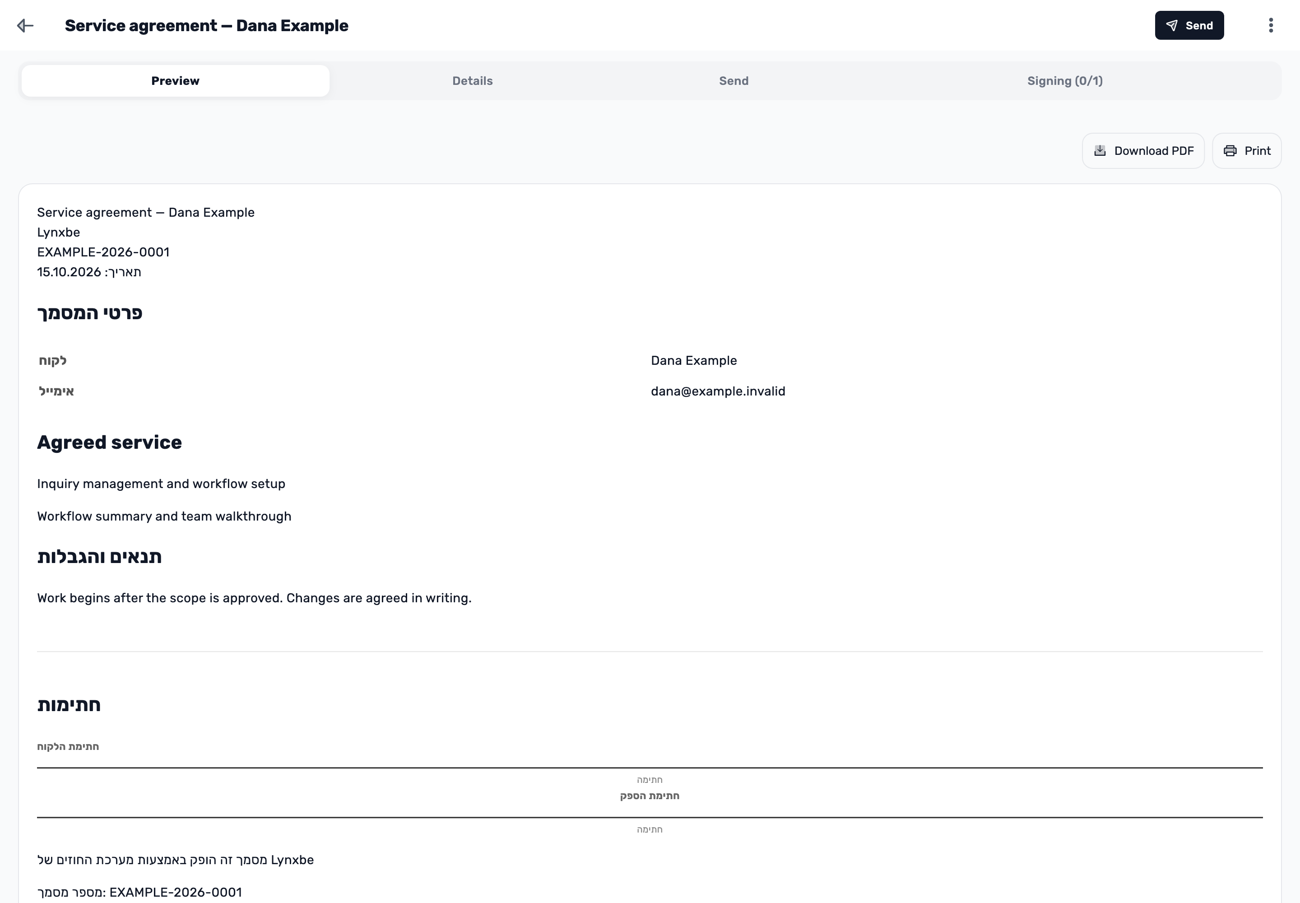Go back using the left arrow icon
Screen dimensions: 1300x903
(x=25, y=25)
